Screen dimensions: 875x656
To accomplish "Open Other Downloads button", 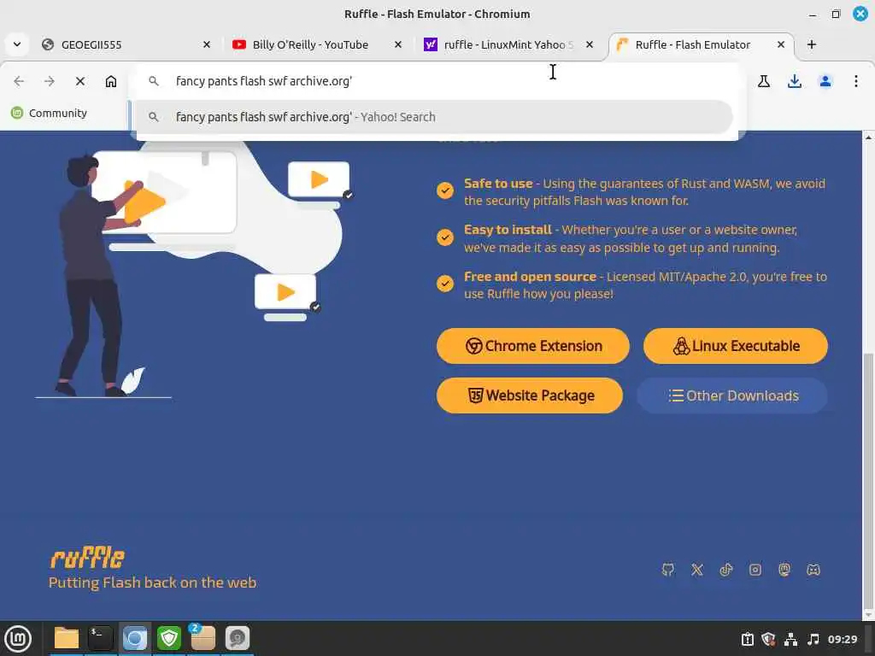I will (732, 395).
